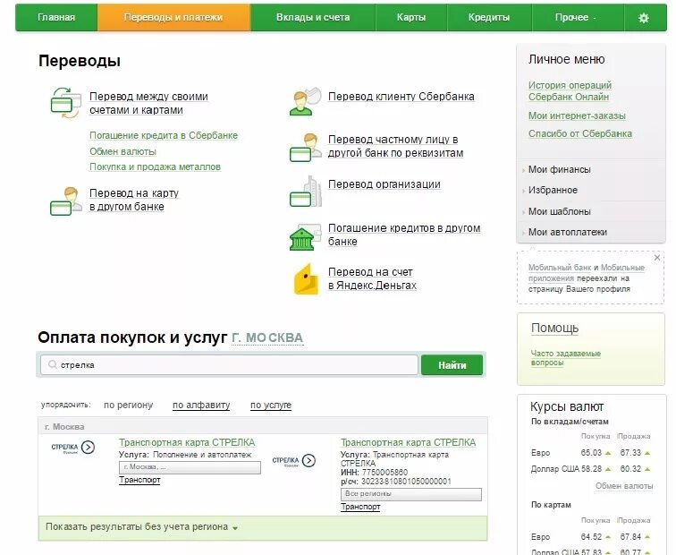Sort results по алфавиту
The image size is (676, 555).
click(x=201, y=406)
